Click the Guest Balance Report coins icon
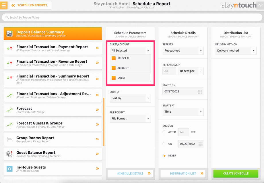This screenshot has width=264, height=183. pyautogui.click(x=9, y=154)
